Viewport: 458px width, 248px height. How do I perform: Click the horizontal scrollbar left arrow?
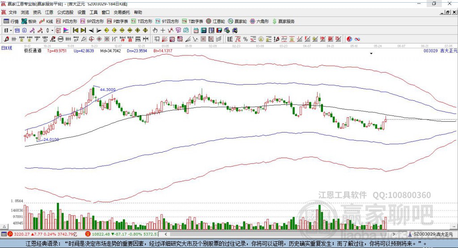pyautogui.click(x=166, y=234)
